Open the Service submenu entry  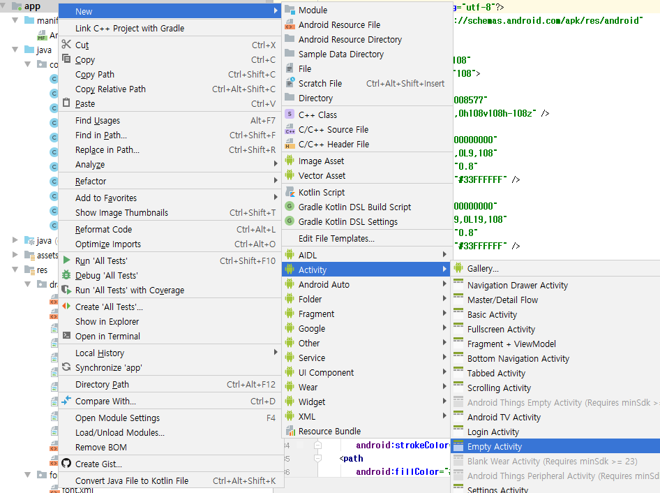[366, 358]
